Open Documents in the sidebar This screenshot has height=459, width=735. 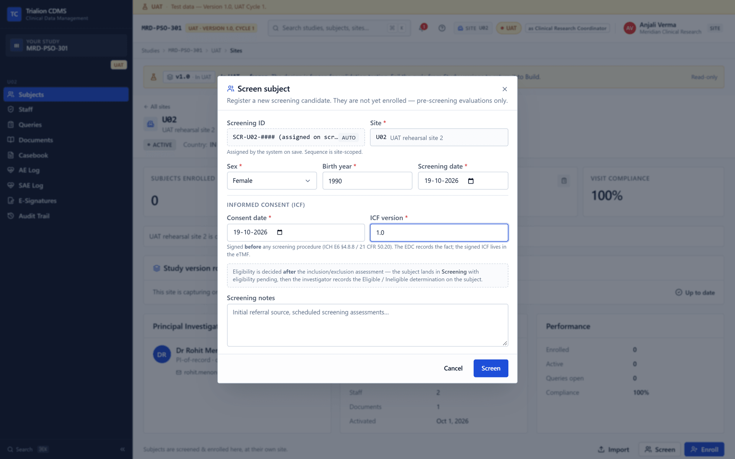66,140
